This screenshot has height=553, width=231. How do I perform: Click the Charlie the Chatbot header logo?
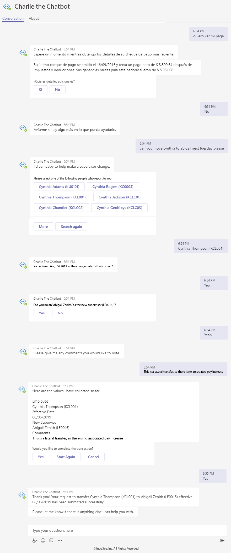[x=6, y=7]
